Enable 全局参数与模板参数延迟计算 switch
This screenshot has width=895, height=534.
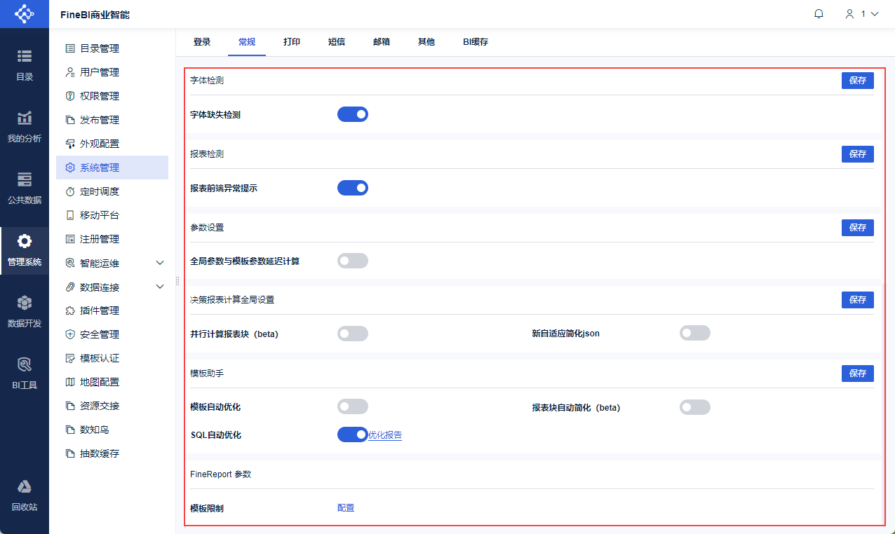click(x=353, y=261)
